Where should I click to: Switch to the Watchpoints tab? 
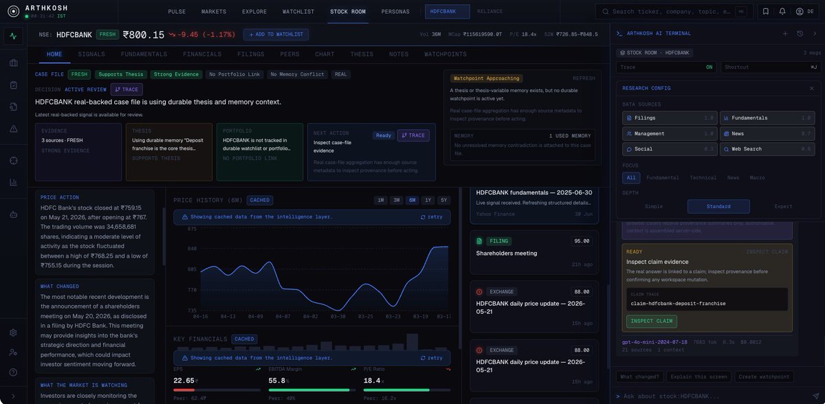tap(445, 54)
